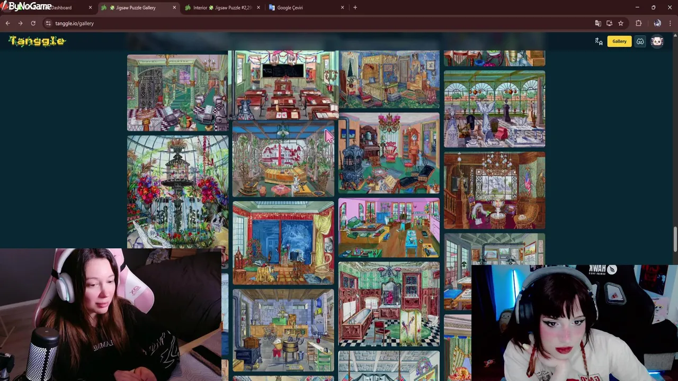Select the canopy bed bedroom puzzle

pyautogui.click(x=389, y=79)
